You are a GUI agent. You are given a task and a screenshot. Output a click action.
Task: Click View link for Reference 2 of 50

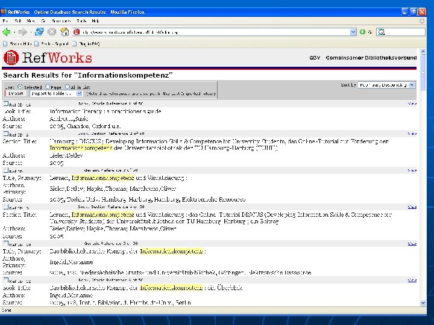pos(412,134)
